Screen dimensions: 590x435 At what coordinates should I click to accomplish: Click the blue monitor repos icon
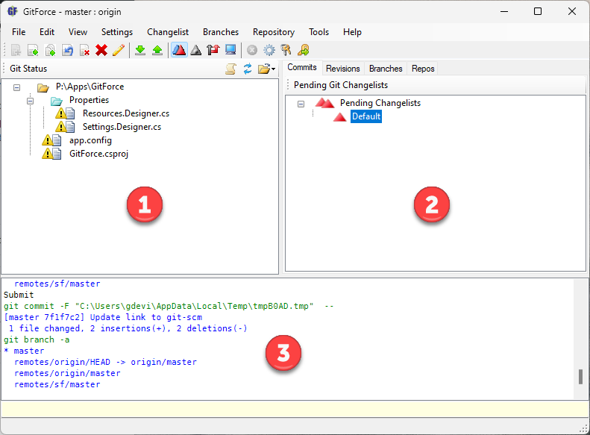(230, 50)
